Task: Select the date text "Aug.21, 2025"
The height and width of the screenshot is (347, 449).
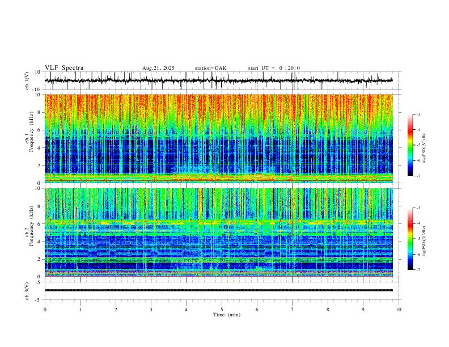Action: 158,68
